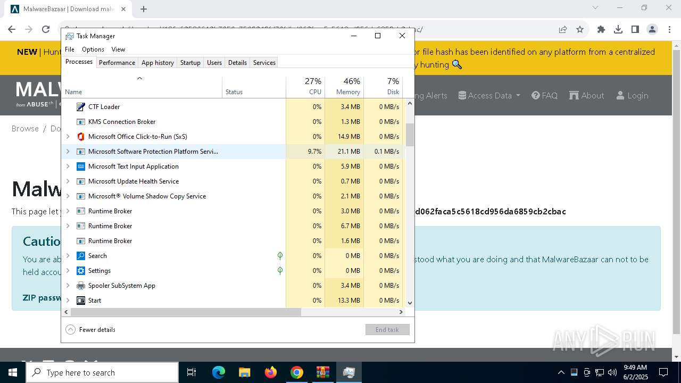Screen dimensions: 681x383
Task: Click the volume speaker tray icon
Action: point(612,372)
